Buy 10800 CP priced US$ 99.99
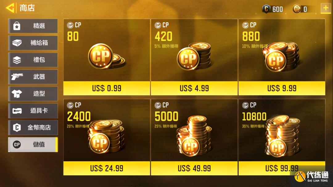333x187 pixels. pyautogui.click(x=282, y=168)
